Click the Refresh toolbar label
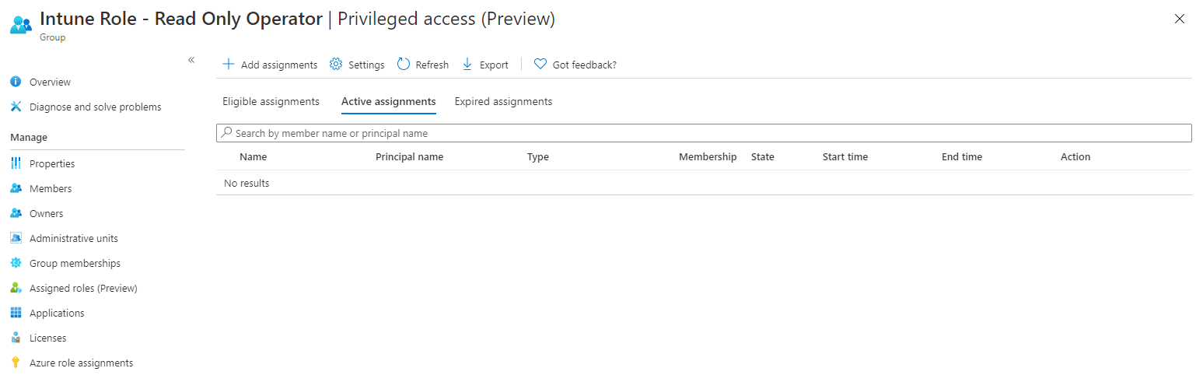Image resolution: width=1196 pixels, height=382 pixels. pos(432,65)
